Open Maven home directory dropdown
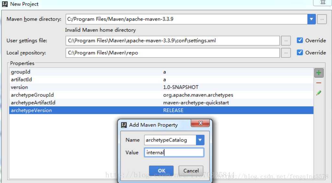This screenshot has height=183, width=332. click(x=312, y=19)
